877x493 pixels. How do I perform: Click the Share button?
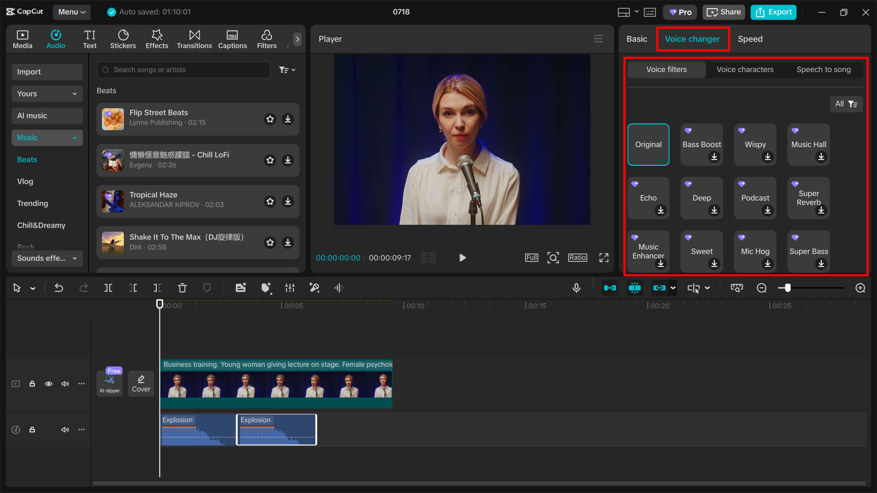click(x=723, y=12)
